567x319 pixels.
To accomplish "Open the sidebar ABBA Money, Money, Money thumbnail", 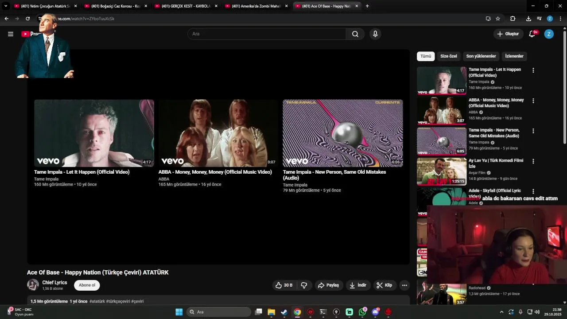I will pyautogui.click(x=442, y=111).
